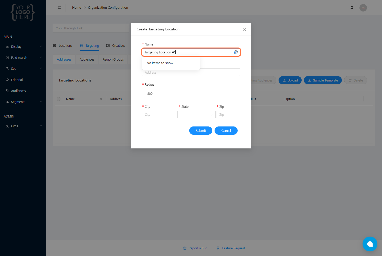Select all rows with the header radio button
Screen dimensions: 382x256
point(59,99)
